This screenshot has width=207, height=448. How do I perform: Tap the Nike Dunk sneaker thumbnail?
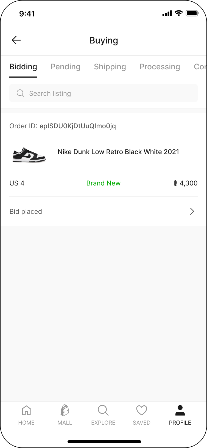pos(29,155)
